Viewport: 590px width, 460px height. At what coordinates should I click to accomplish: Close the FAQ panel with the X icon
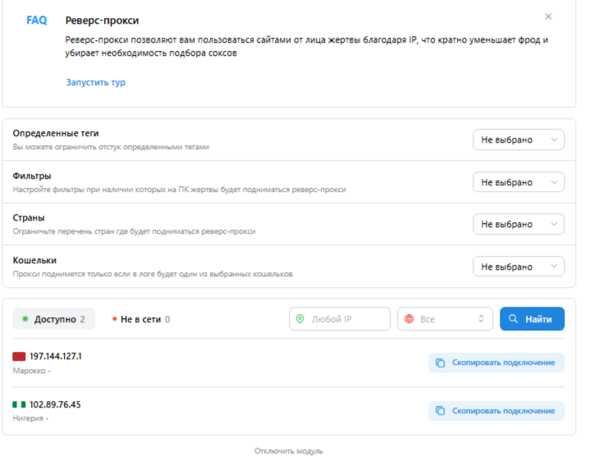pos(548,16)
